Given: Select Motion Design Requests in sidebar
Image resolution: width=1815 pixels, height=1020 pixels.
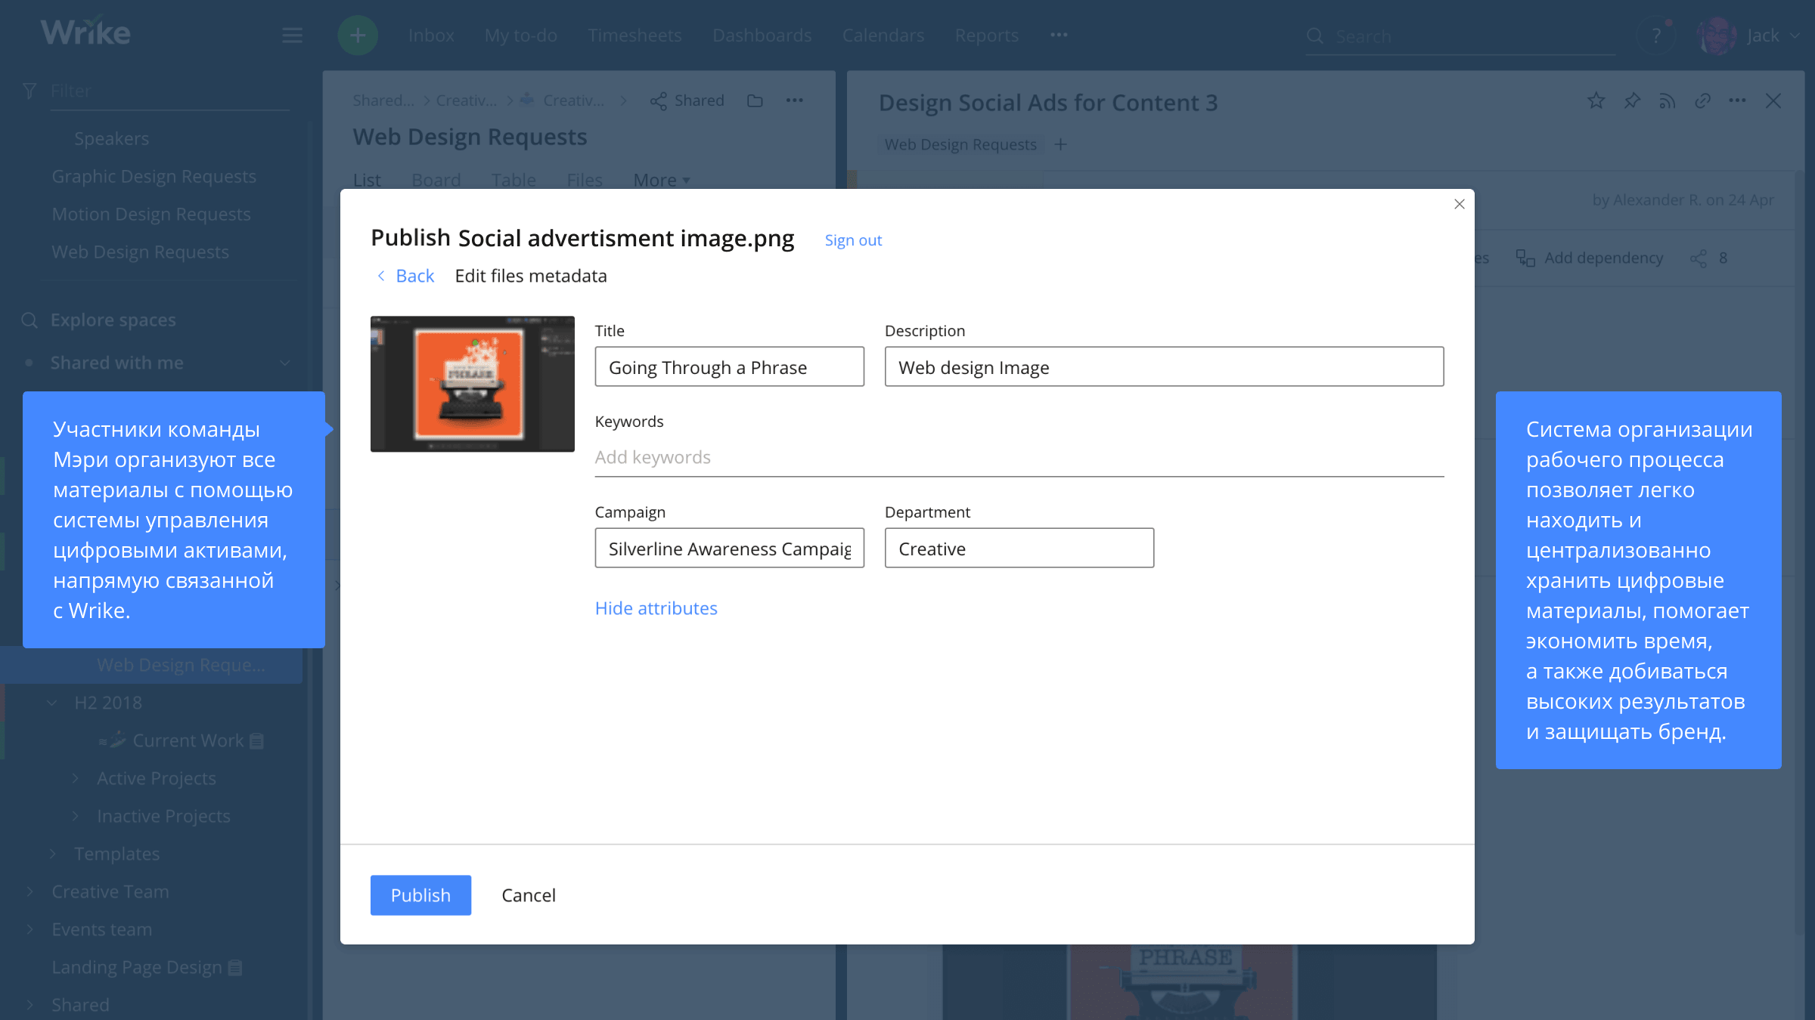Looking at the screenshot, I should coord(150,214).
